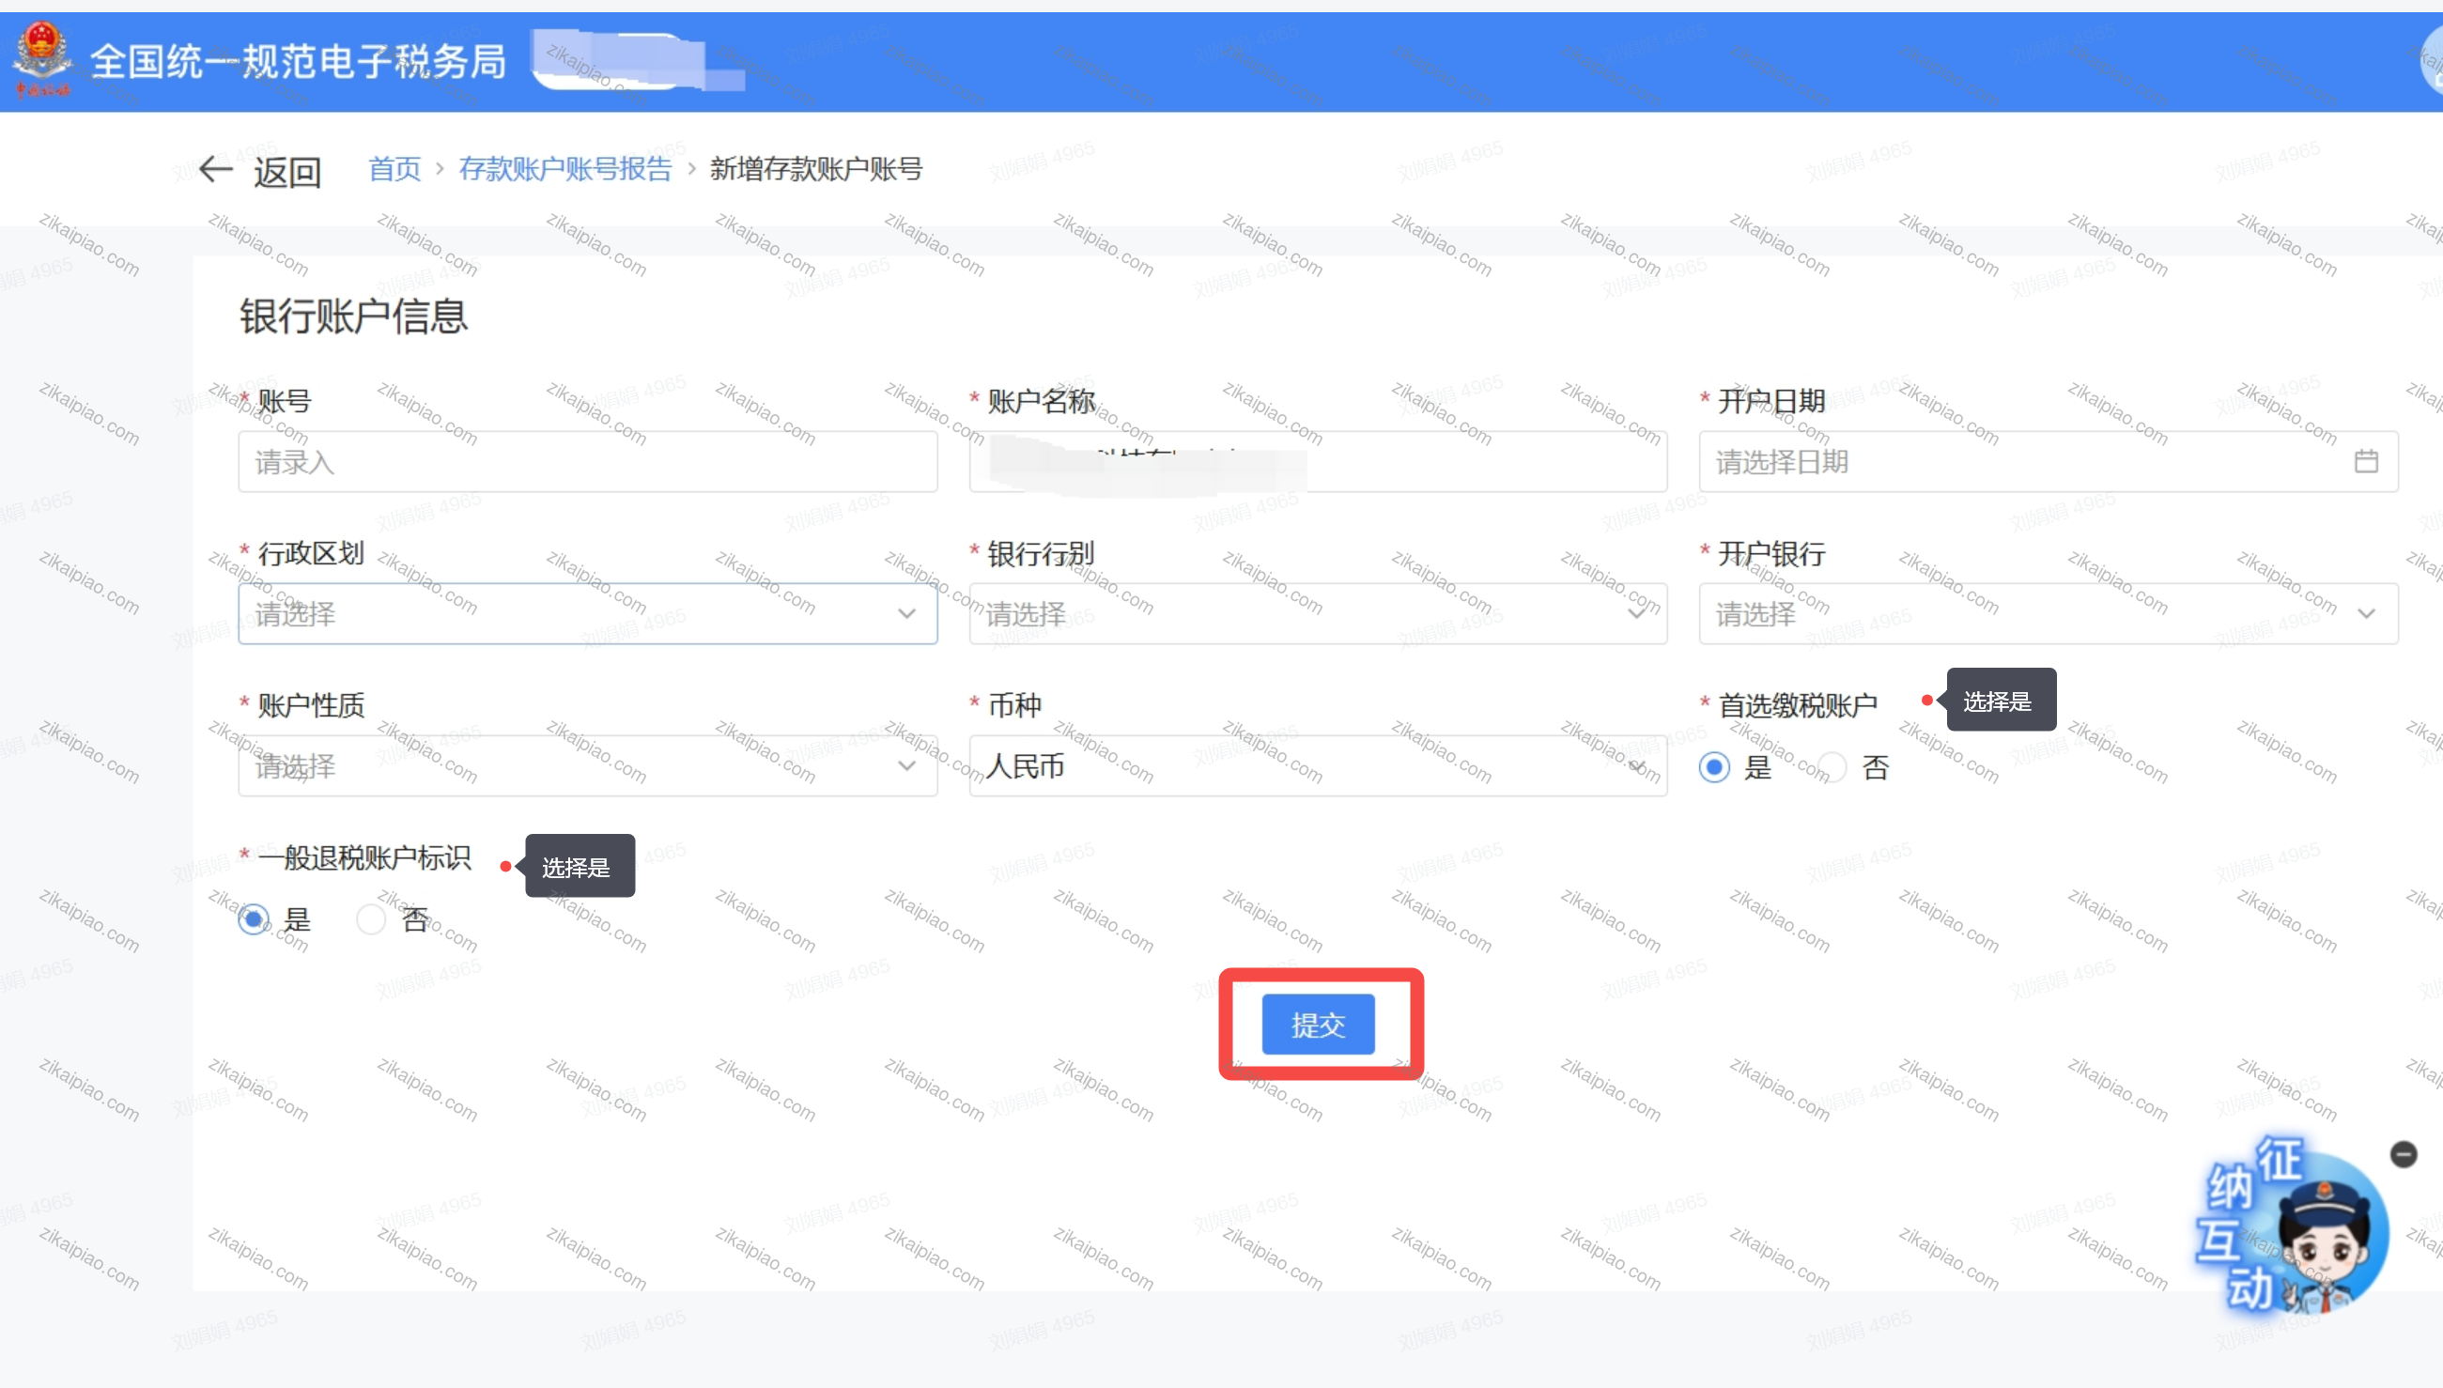Select 否 for 一般退税账户标识
Image resolution: width=2443 pixels, height=1388 pixels.
[370, 918]
